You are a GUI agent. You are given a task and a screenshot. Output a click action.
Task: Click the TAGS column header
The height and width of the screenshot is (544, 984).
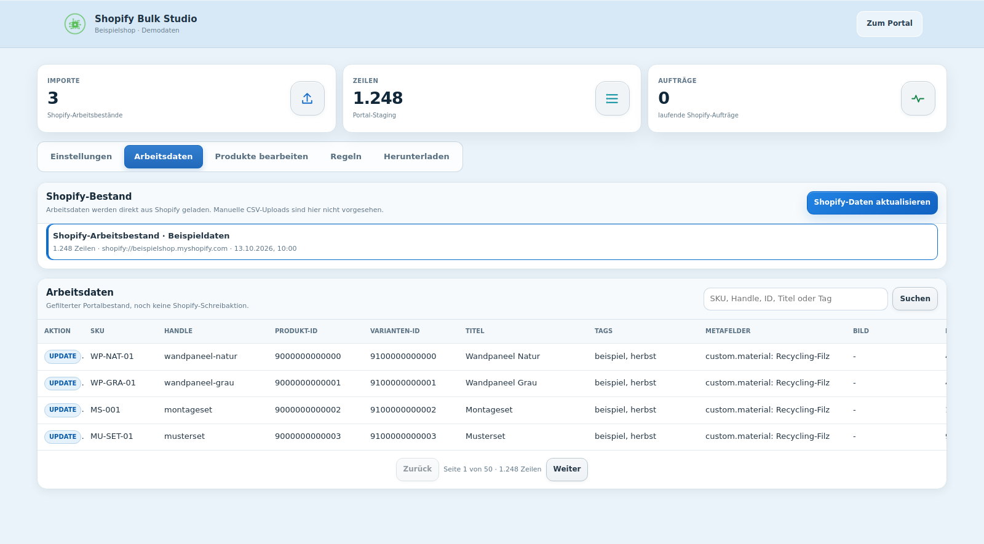[603, 331]
